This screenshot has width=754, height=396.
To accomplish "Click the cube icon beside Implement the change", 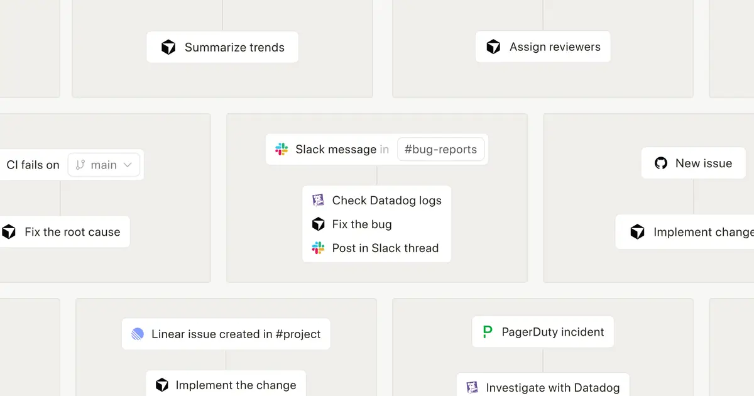I will click(x=162, y=385).
